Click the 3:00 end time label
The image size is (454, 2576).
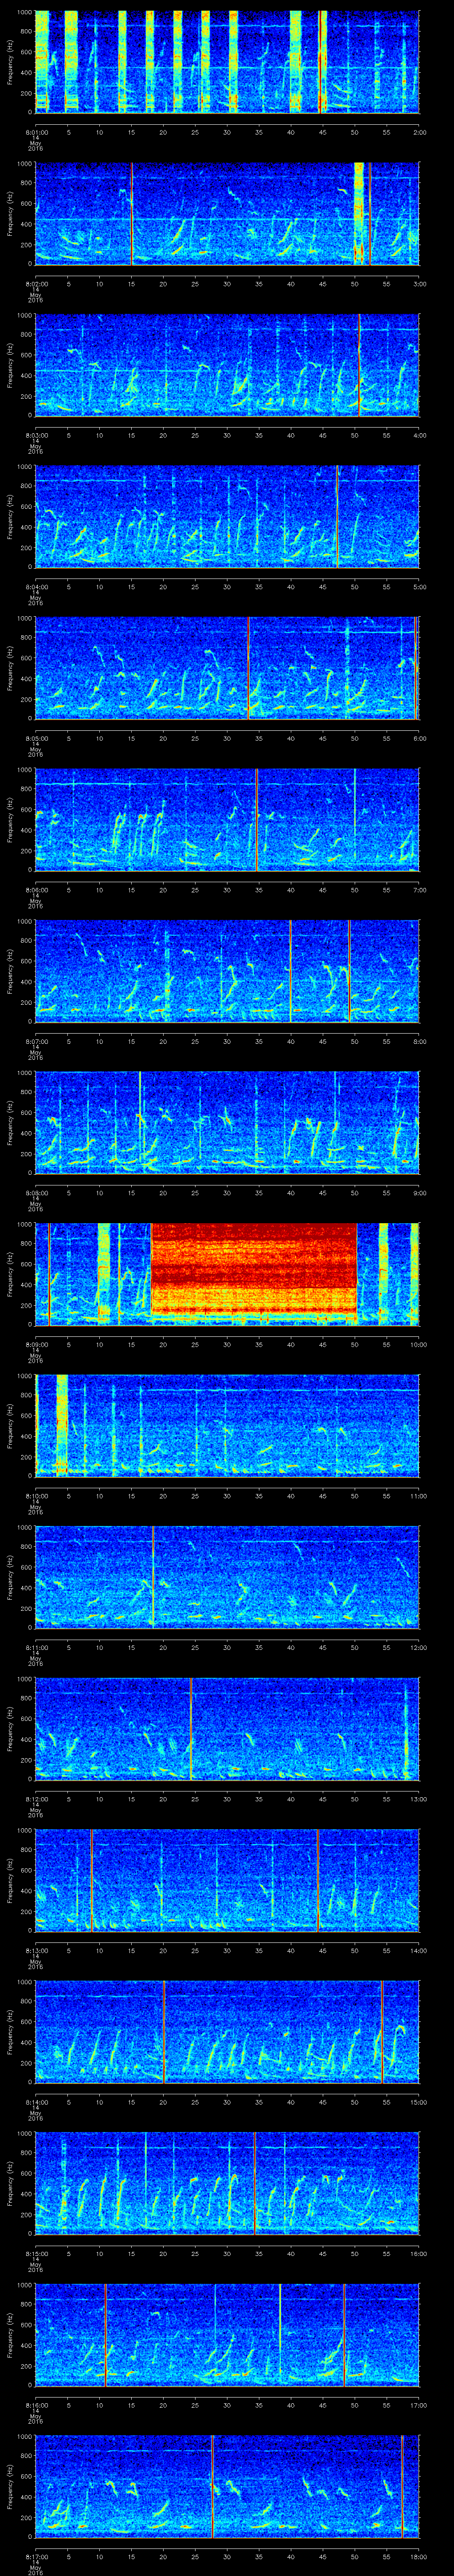tap(420, 284)
